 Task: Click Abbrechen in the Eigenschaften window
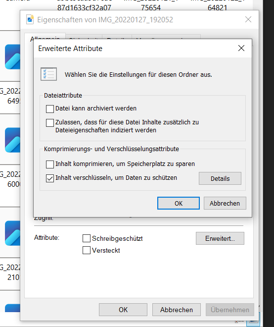click(177, 310)
